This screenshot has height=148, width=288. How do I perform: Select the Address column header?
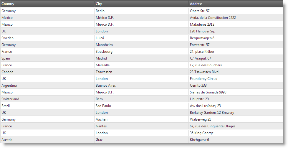pos(196,4)
